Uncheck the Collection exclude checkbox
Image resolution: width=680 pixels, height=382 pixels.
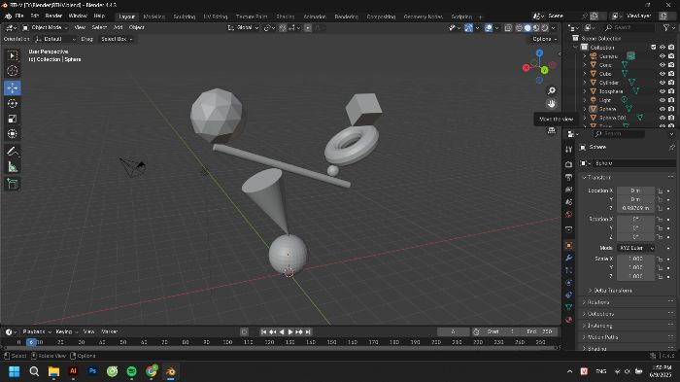click(654, 48)
